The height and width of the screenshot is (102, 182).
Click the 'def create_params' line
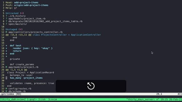point(22,64)
